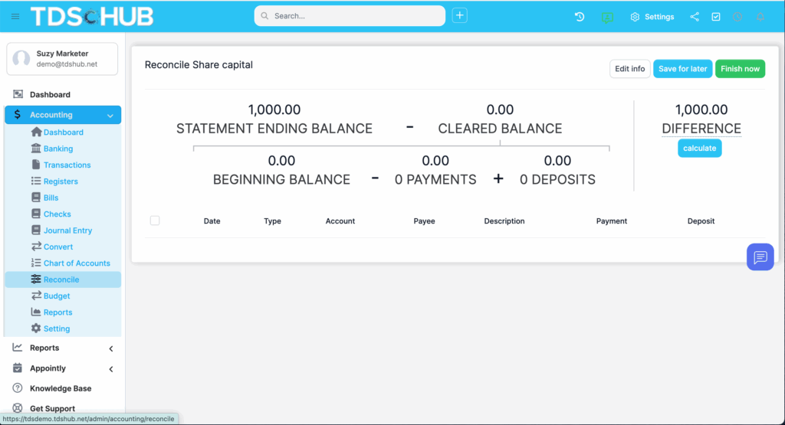Image resolution: width=785 pixels, height=425 pixels.
Task: Open Chart of Accounts in sidebar
Action: pyautogui.click(x=76, y=263)
